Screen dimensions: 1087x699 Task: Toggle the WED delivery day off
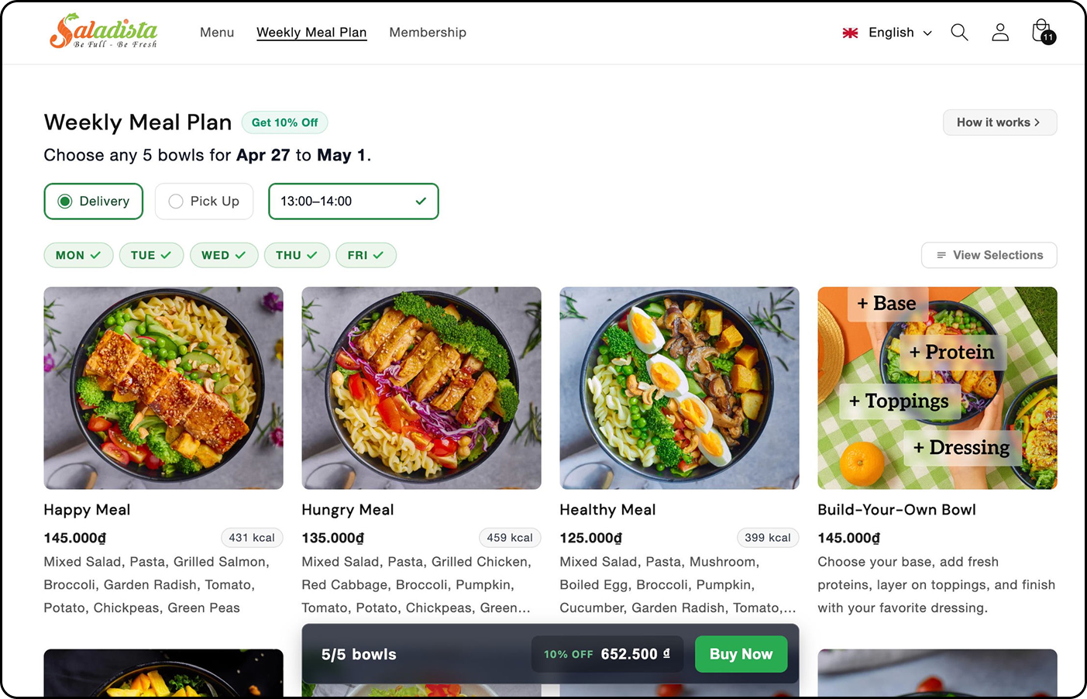tap(224, 255)
